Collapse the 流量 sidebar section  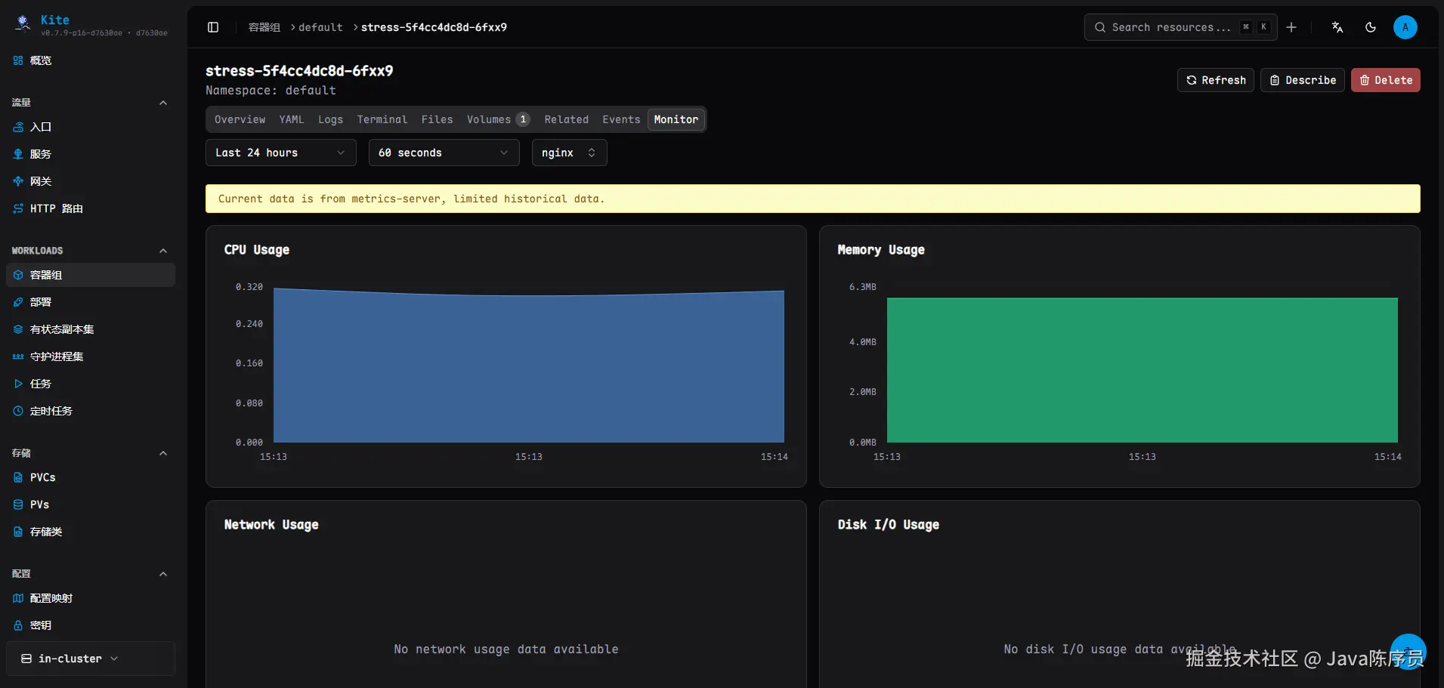[163, 103]
